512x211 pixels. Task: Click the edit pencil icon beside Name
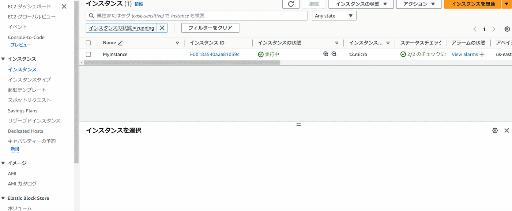coord(120,43)
